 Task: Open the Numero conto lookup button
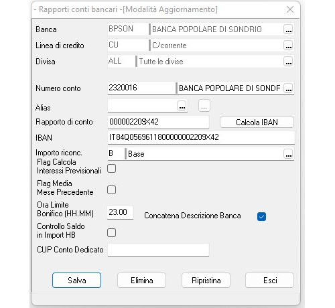point(288,88)
